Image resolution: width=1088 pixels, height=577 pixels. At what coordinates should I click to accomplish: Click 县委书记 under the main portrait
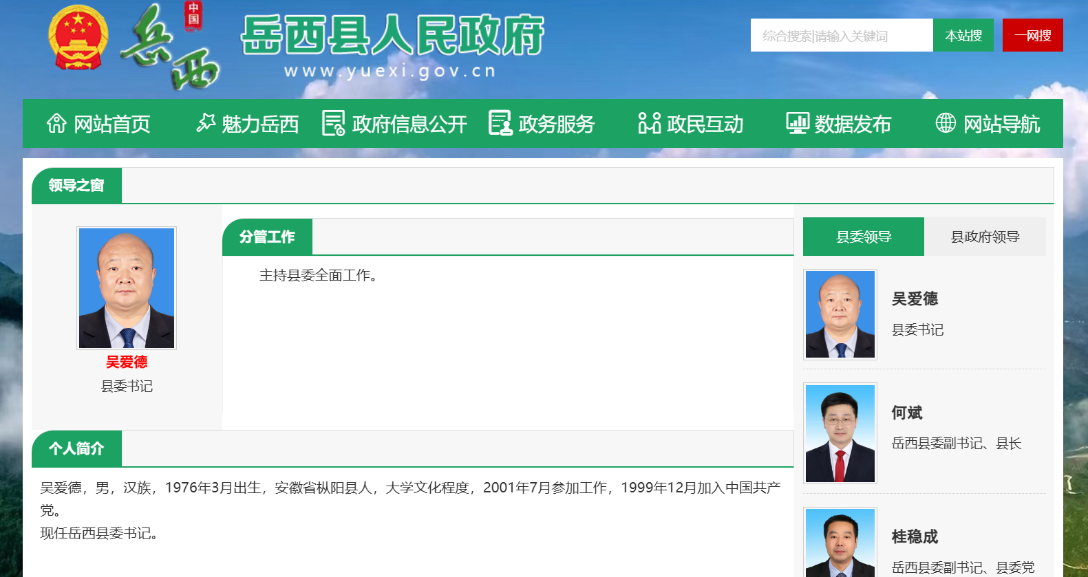pos(127,387)
